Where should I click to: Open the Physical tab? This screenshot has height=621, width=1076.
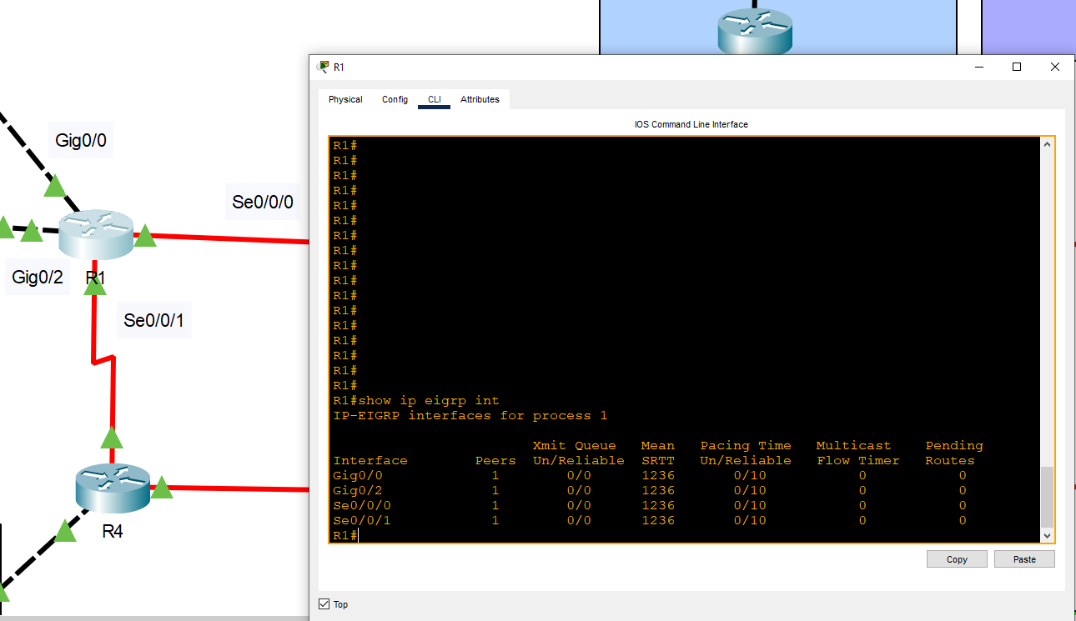(345, 99)
